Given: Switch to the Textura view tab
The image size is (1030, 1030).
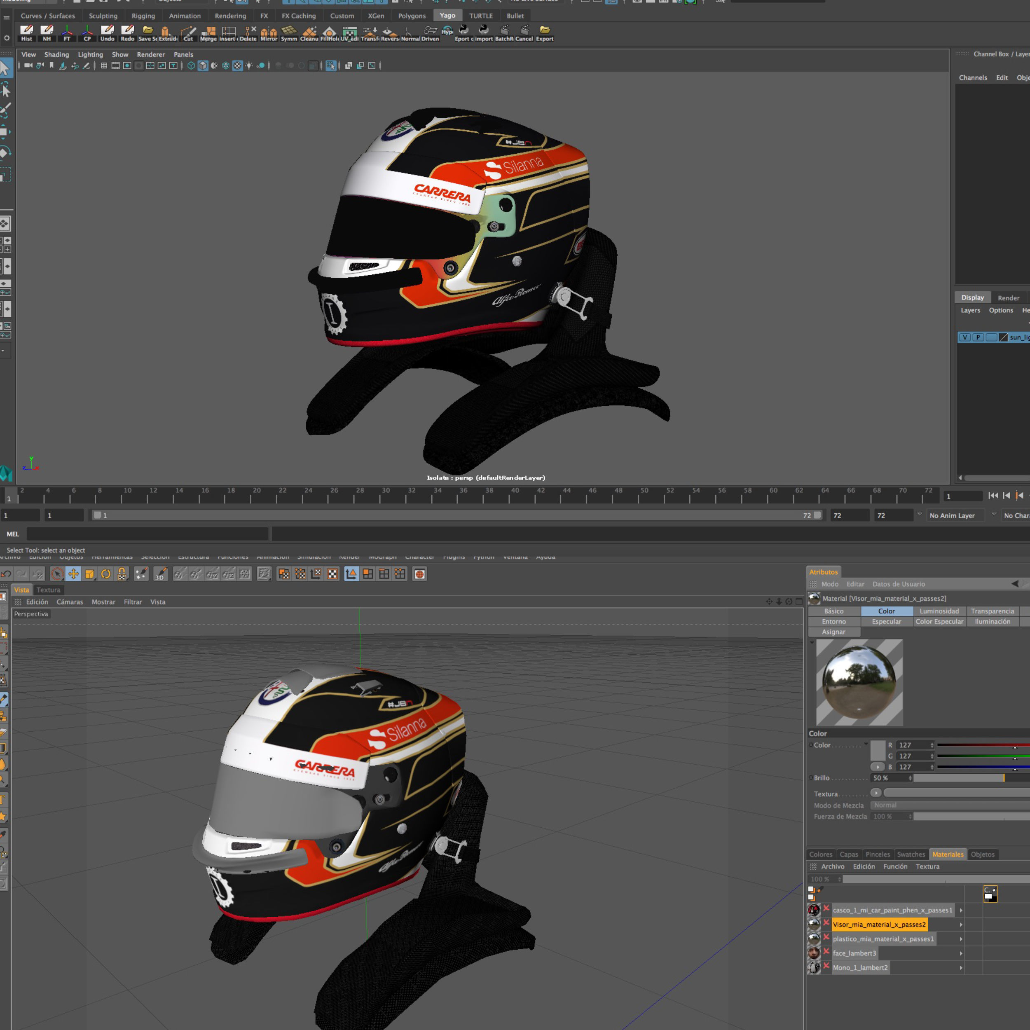Looking at the screenshot, I should pos(49,590).
